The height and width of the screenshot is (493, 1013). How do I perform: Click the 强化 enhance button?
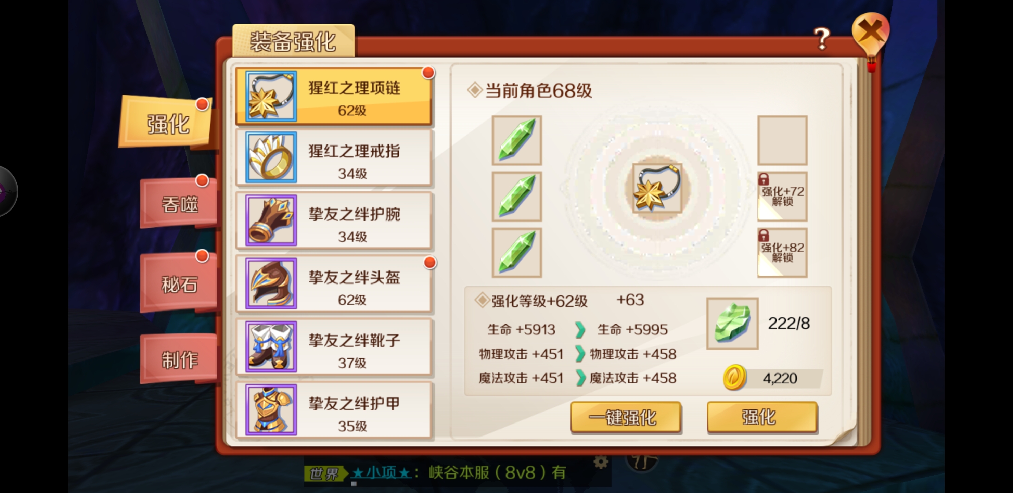tap(762, 417)
